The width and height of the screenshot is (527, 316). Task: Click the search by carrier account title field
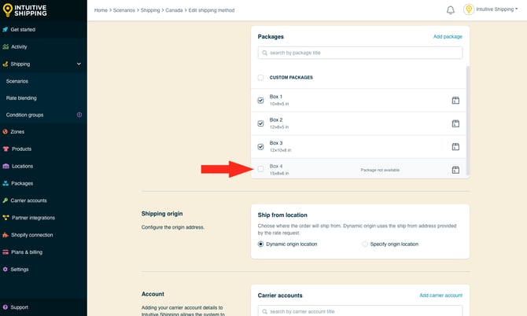[x=360, y=311]
